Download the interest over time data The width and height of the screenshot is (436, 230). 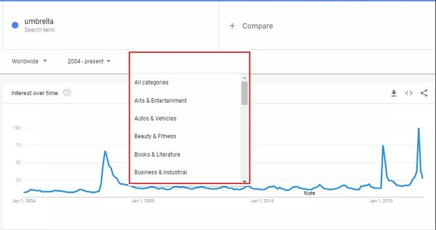click(394, 93)
